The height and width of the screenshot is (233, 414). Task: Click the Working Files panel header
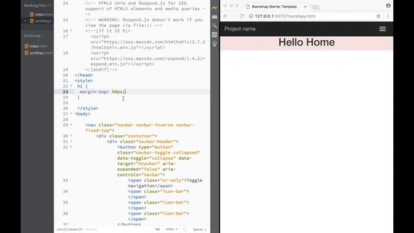click(x=34, y=6)
